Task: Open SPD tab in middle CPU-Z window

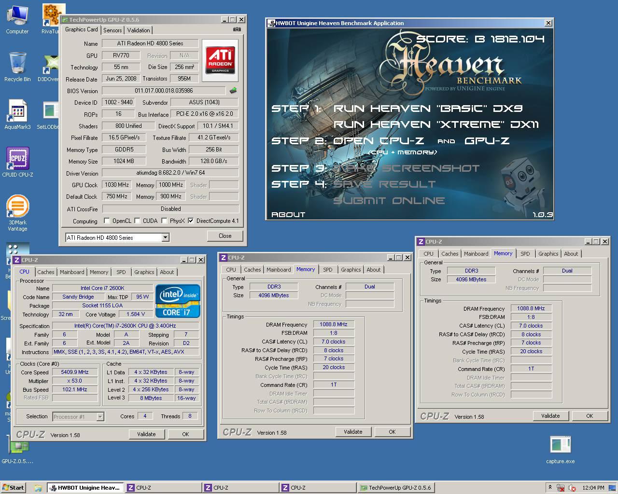Action: pyautogui.click(x=328, y=270)
